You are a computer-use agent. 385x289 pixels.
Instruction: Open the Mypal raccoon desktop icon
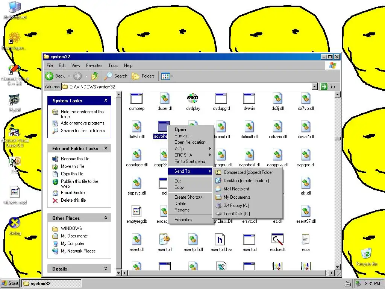point(14,99)
